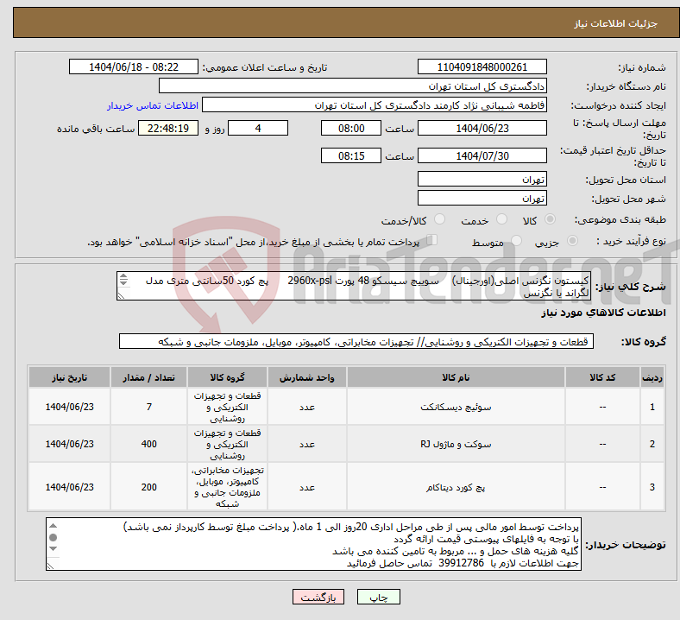This screenshot has width=680, height=620.
Task: Click the تعداد / مقدار column header
Action: pos(148,377)
